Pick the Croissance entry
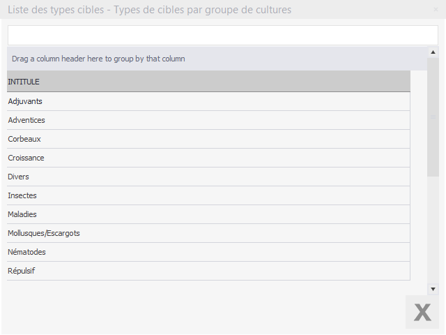The image size is (446, 335). pos(208,158)
